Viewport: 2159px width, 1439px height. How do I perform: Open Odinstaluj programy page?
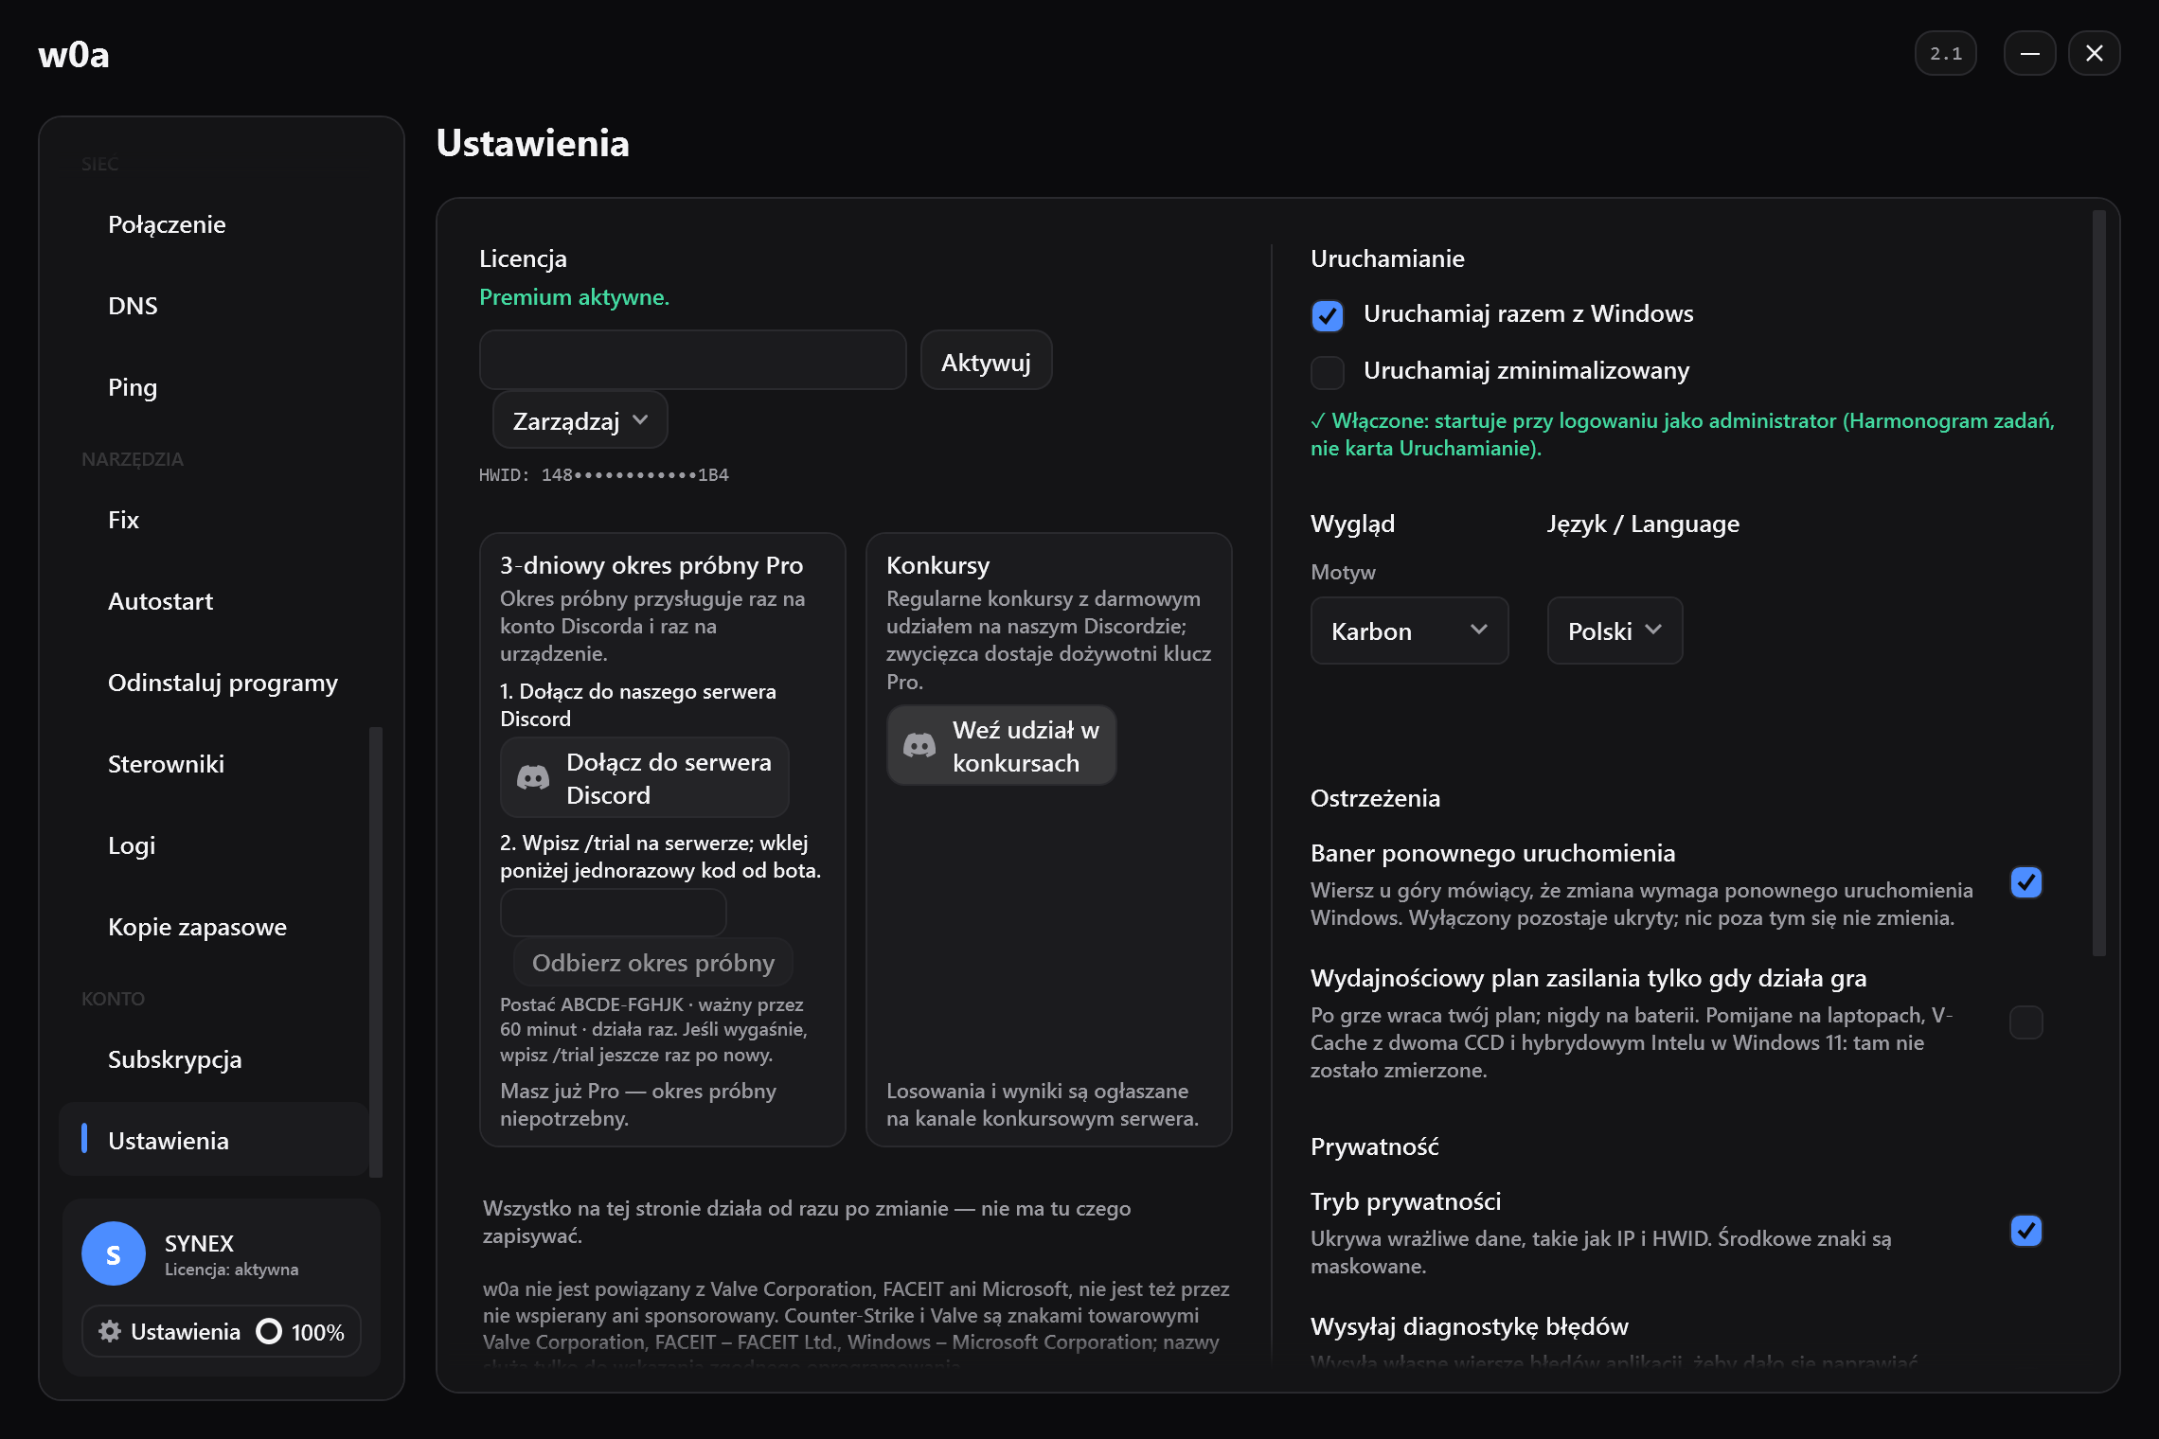point(213,683)
